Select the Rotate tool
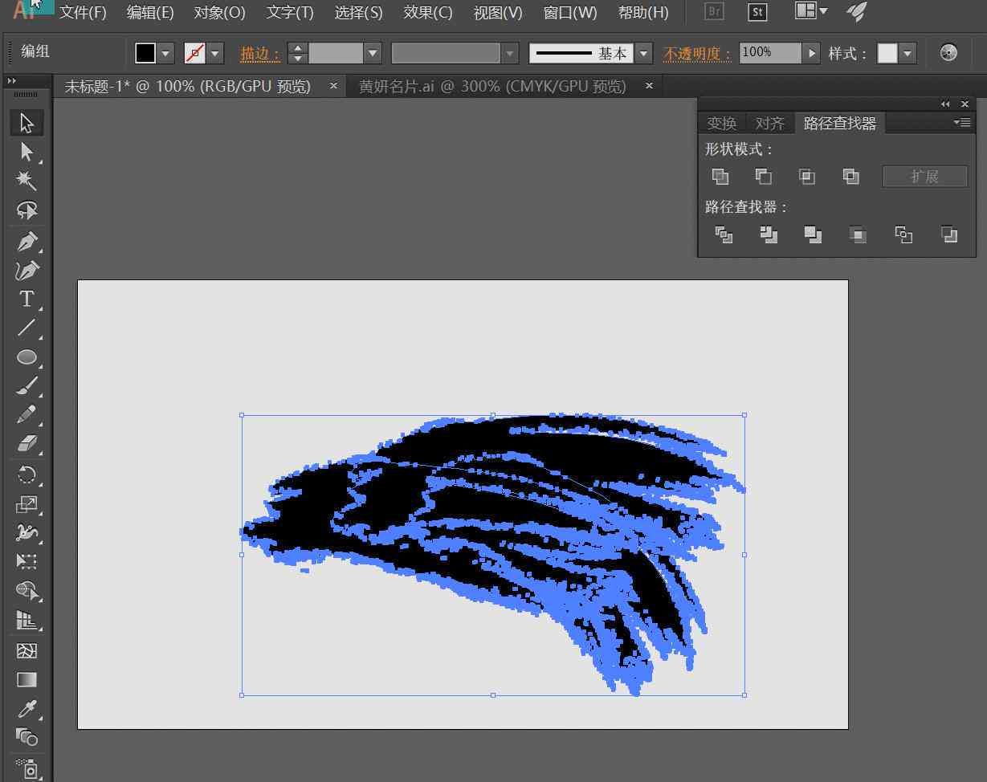This screenshot has height=782, width=987. click(27, 474)
